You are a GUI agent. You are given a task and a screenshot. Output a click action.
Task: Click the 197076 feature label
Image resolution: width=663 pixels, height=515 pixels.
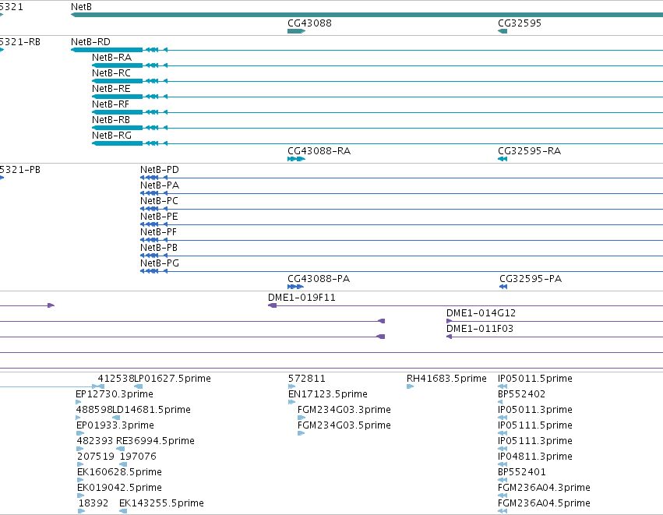(x=138, y=457)
